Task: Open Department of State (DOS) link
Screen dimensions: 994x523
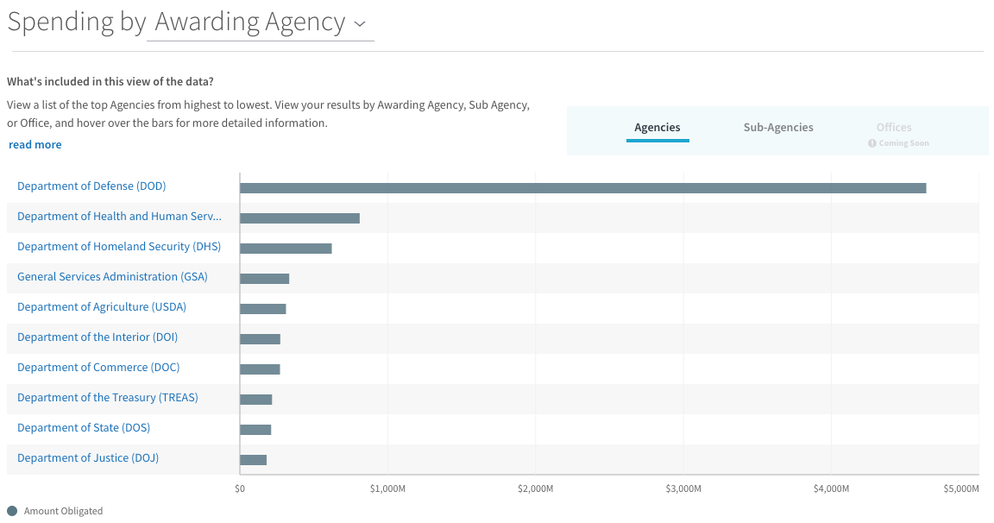Action: 84,428
